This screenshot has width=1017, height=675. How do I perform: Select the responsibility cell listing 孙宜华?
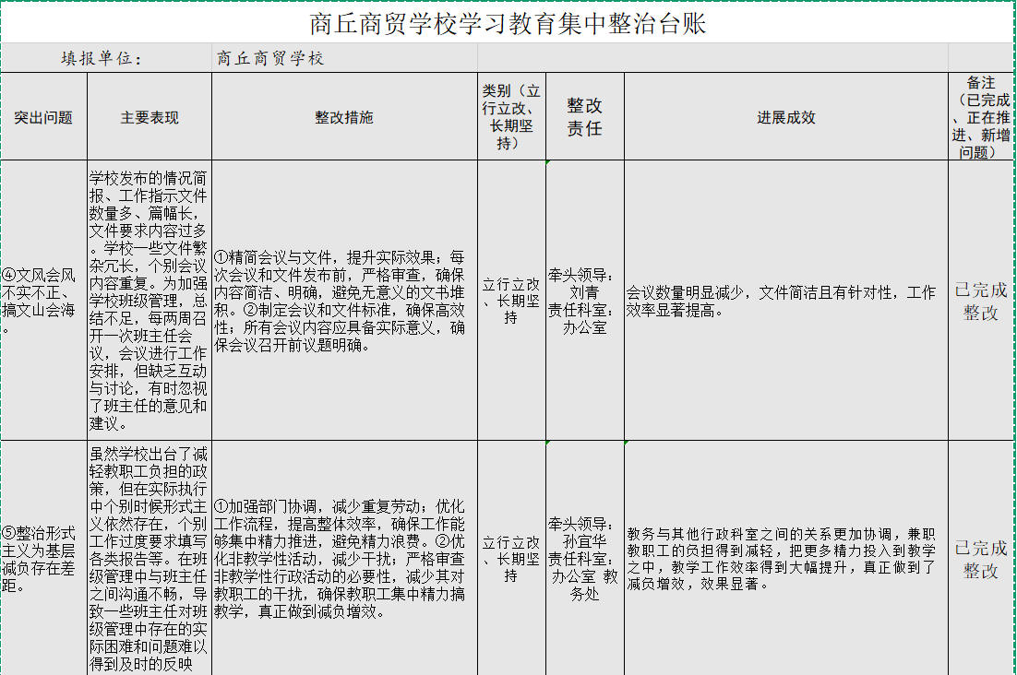coord(584,559)
